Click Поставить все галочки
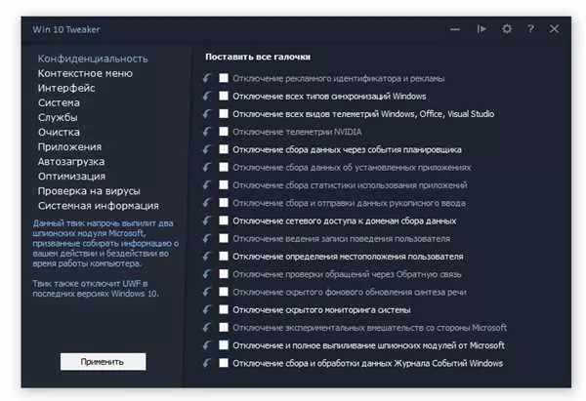 (258, 57)
